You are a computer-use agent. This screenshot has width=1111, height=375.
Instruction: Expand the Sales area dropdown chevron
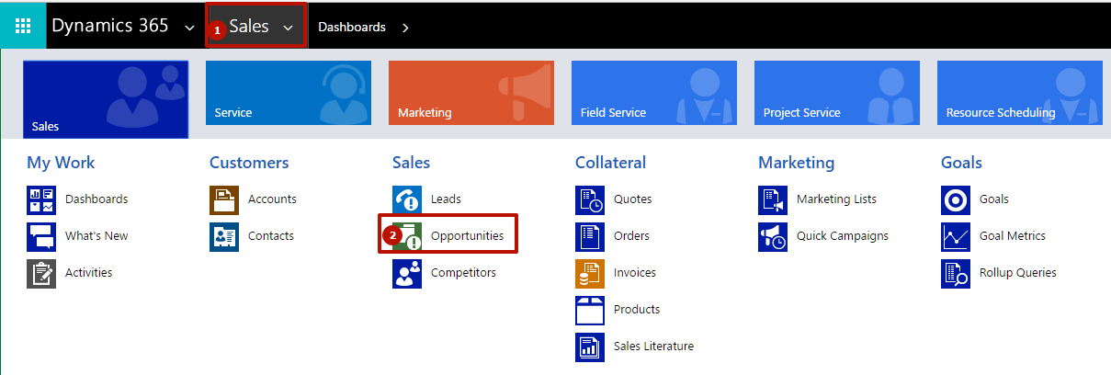[288, 28]
